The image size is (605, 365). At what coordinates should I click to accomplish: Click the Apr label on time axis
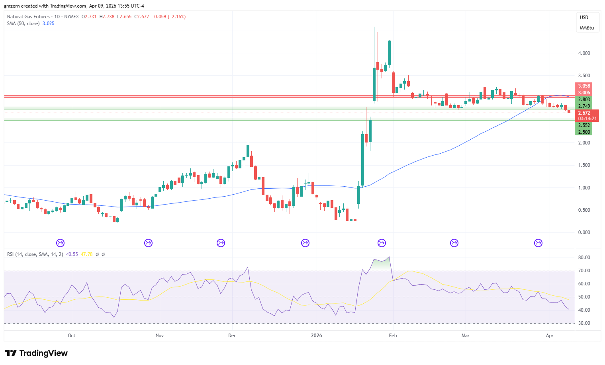[x=550, y=336]
